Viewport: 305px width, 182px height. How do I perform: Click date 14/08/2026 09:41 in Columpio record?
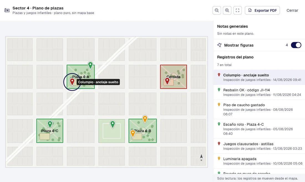[x=287, y=80]
